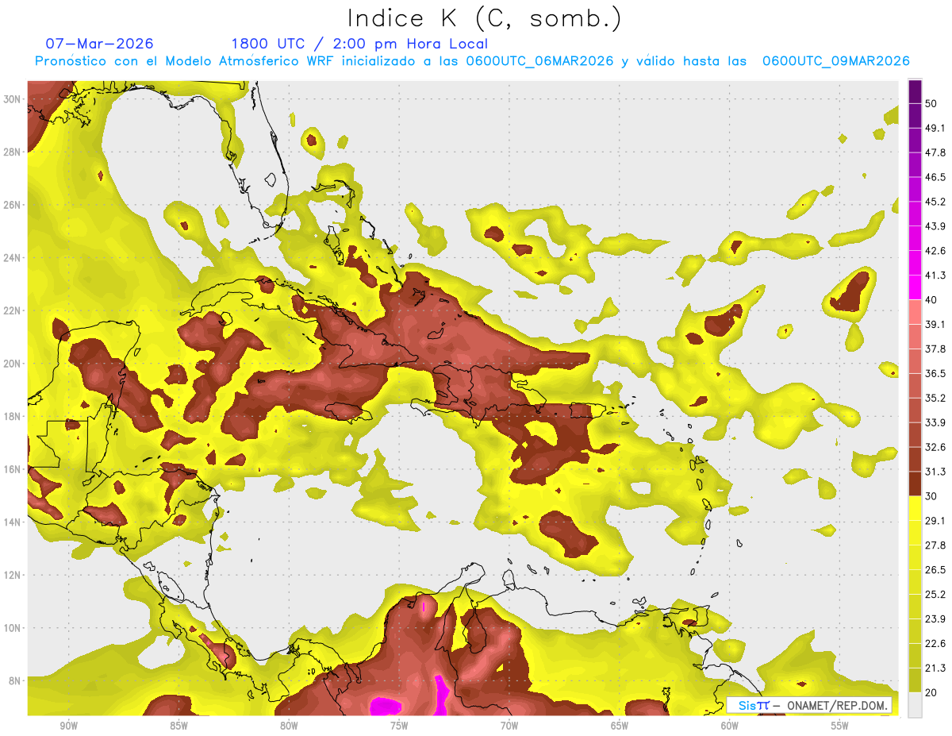Pick the magenta swatch between 40 and 41.3

point(915,287)
